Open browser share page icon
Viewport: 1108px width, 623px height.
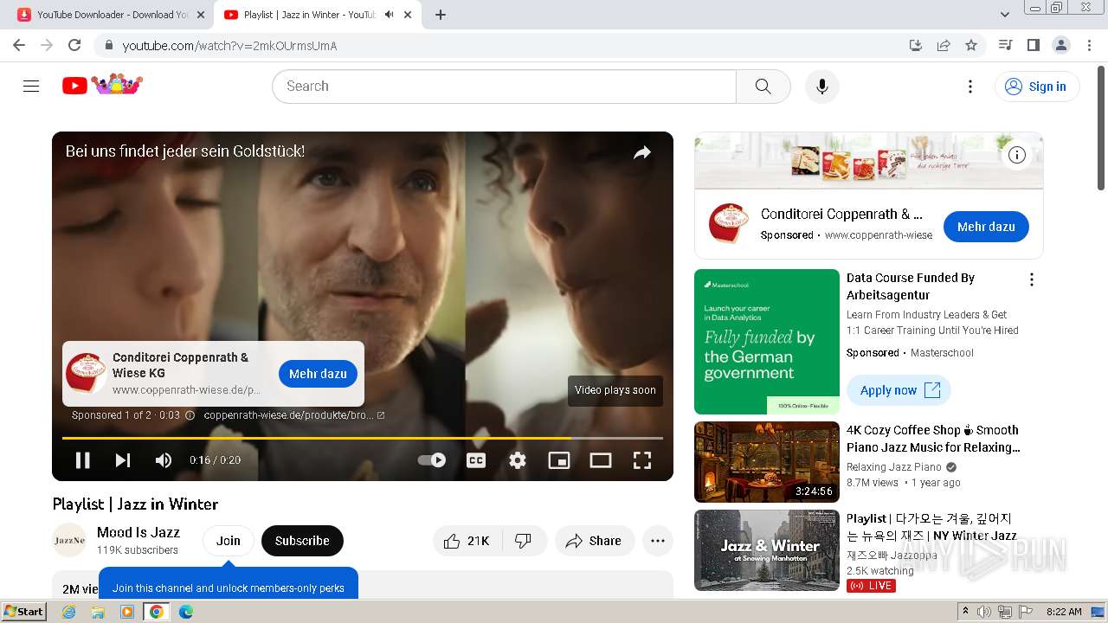(944, 45)
